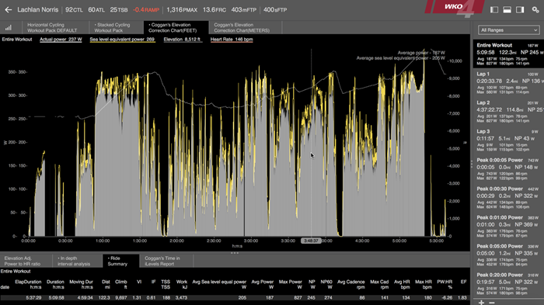Screen dimensions: 544x305
Task: Click the 3:48:37 time marker on axis
Action: [311, 241]
